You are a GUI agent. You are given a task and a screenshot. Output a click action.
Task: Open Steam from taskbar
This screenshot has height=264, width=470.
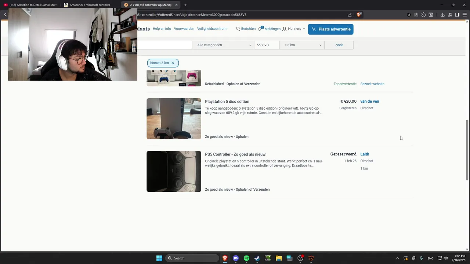tap(257, 258)
